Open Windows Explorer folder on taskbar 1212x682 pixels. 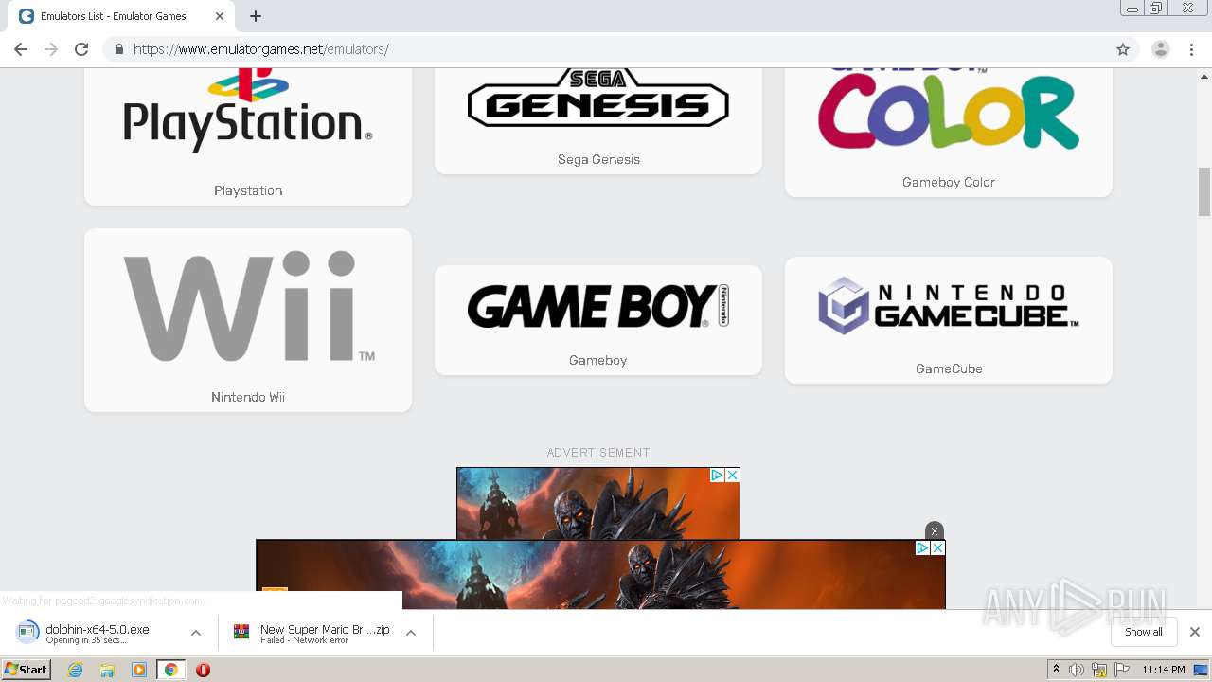107,670
